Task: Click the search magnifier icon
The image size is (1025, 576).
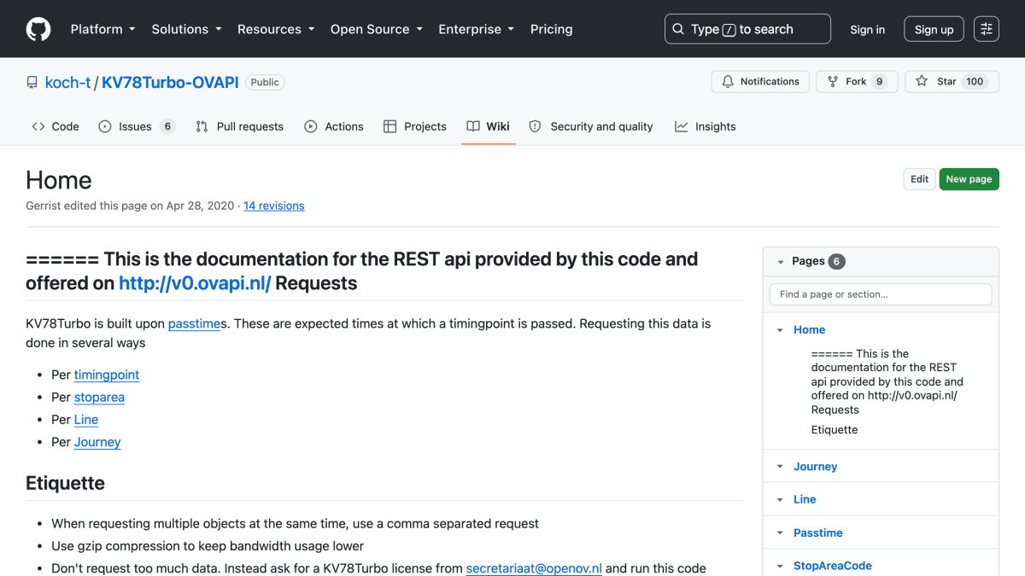Action: (678, 29)
